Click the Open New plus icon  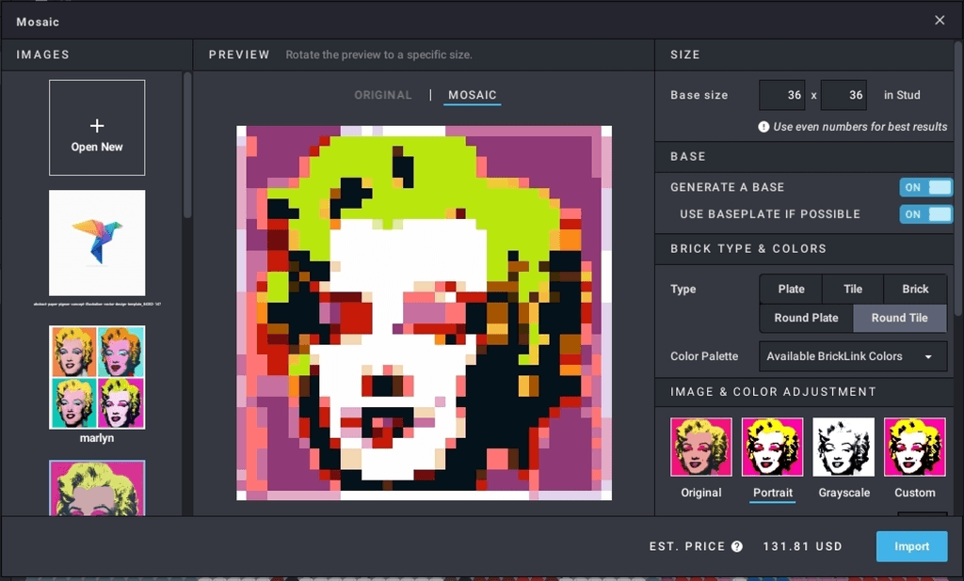(x=97, y=126)
